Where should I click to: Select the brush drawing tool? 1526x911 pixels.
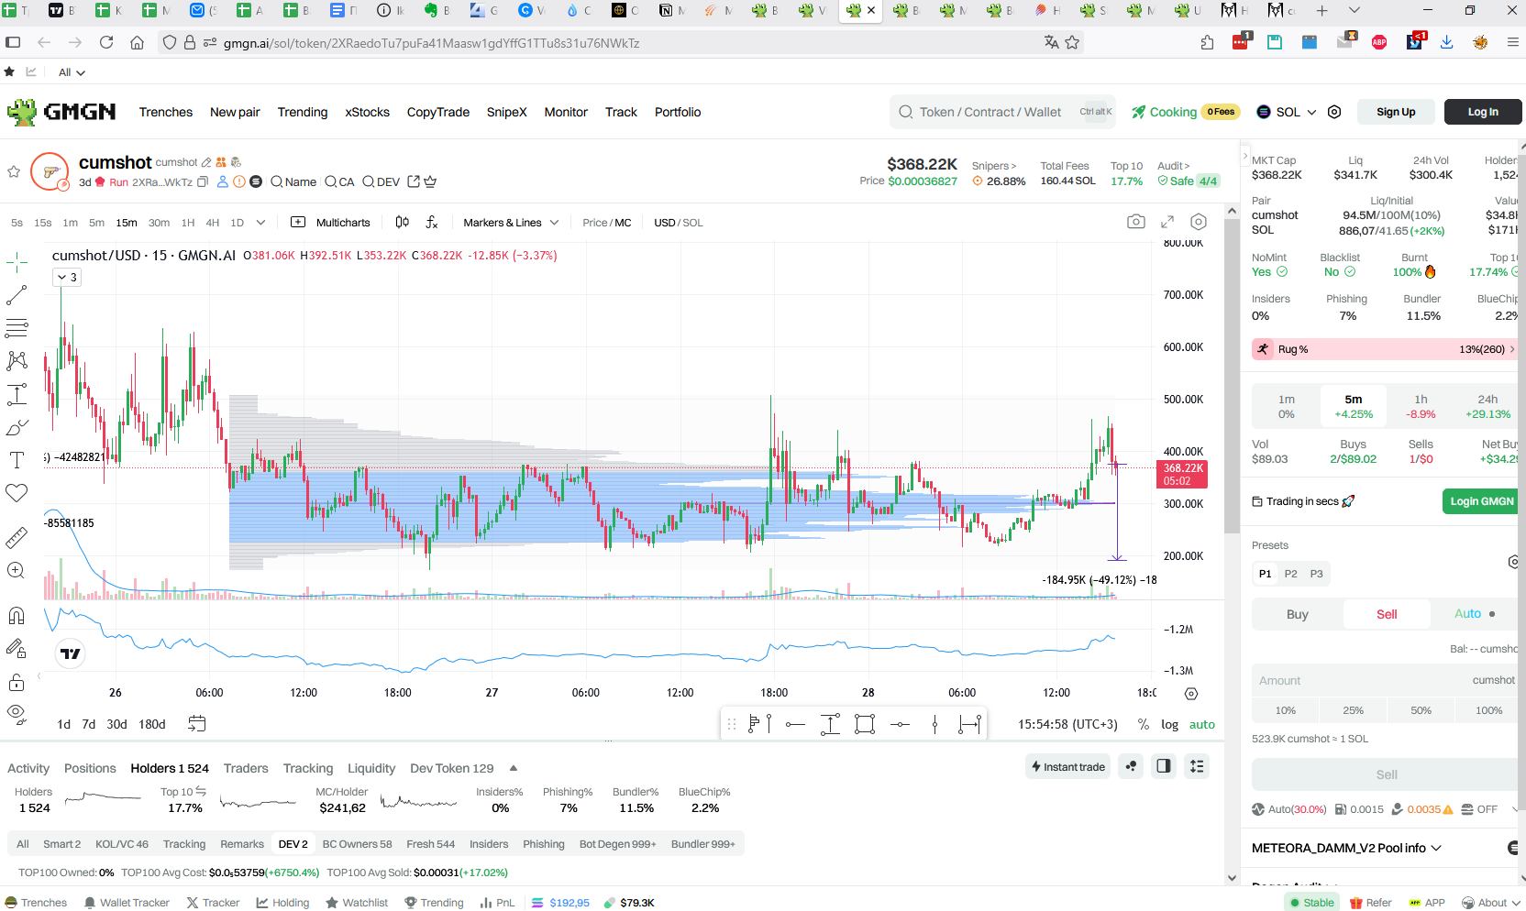(17, 428)
